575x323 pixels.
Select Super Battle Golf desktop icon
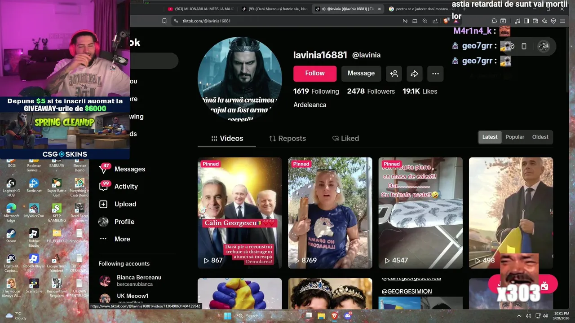click(57, 188)
